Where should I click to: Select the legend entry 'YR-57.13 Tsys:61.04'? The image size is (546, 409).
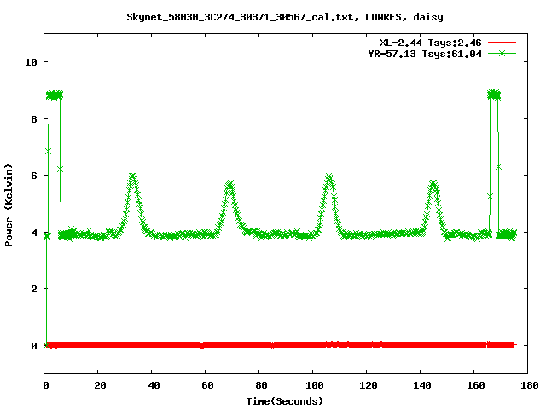pos(425,54)
